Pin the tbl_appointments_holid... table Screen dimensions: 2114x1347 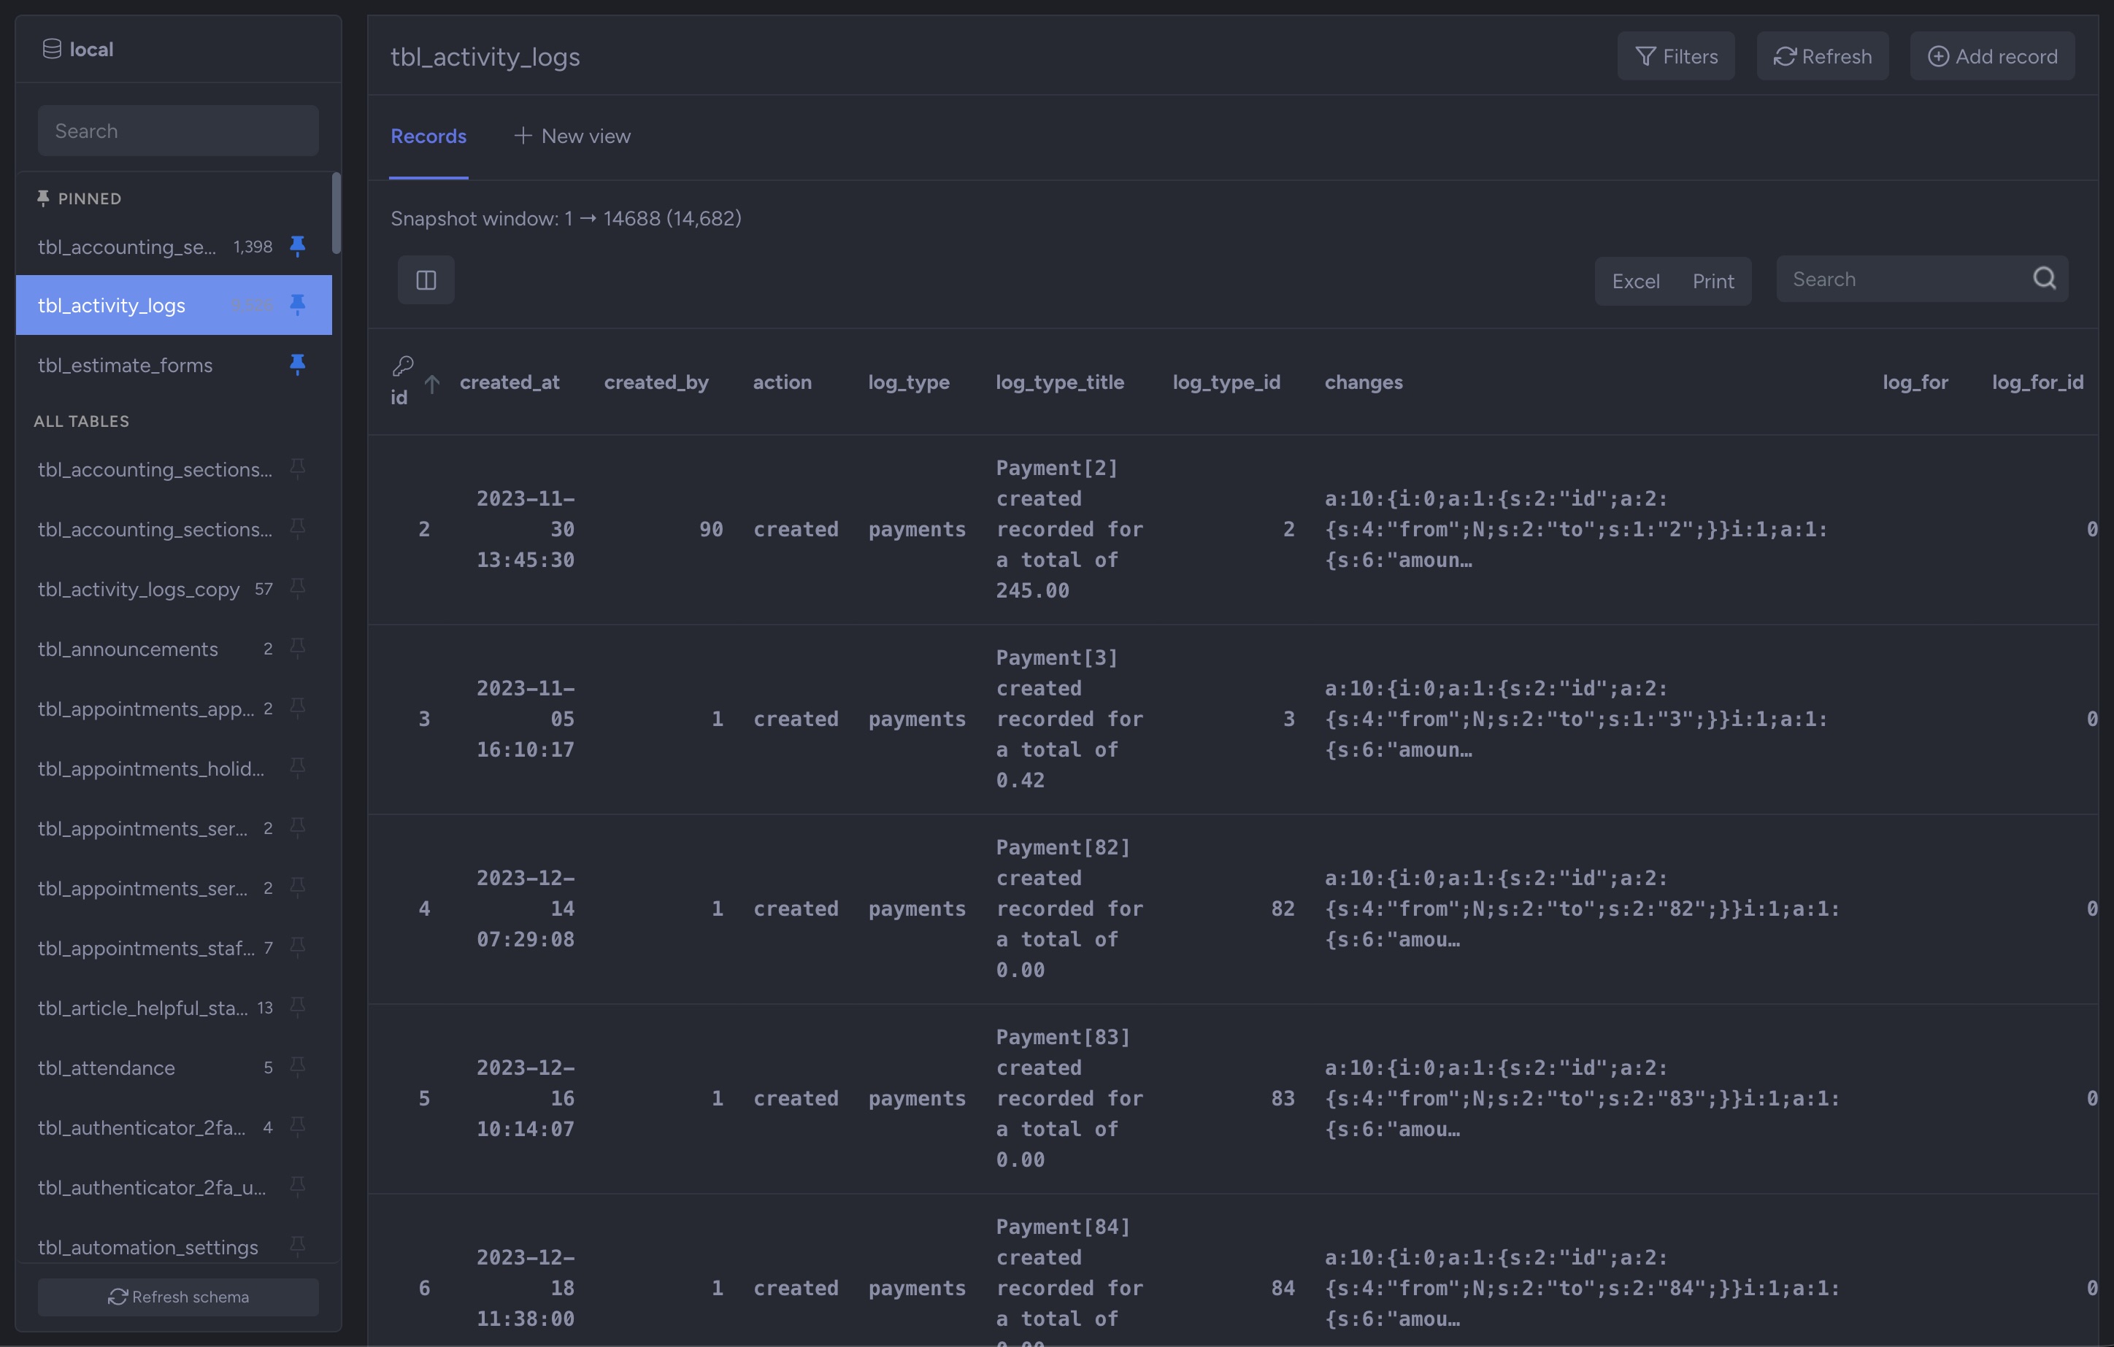[298, 768]
